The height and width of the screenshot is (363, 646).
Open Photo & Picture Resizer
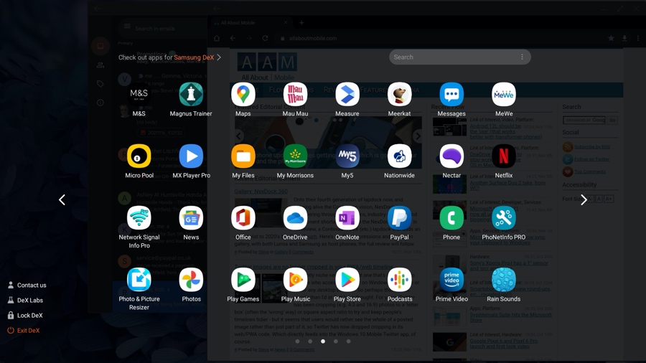tap(139, 280)
